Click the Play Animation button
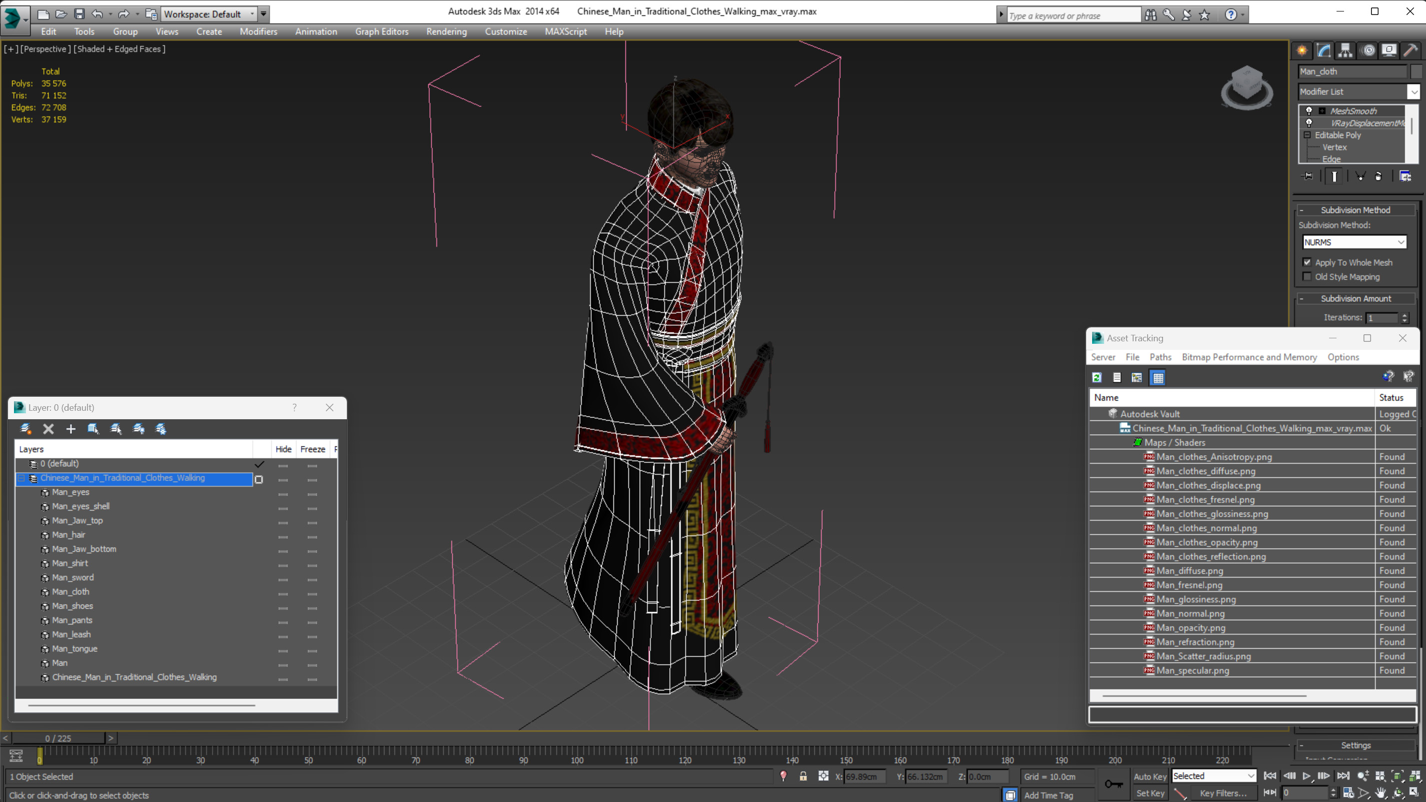 point(1307,776)
